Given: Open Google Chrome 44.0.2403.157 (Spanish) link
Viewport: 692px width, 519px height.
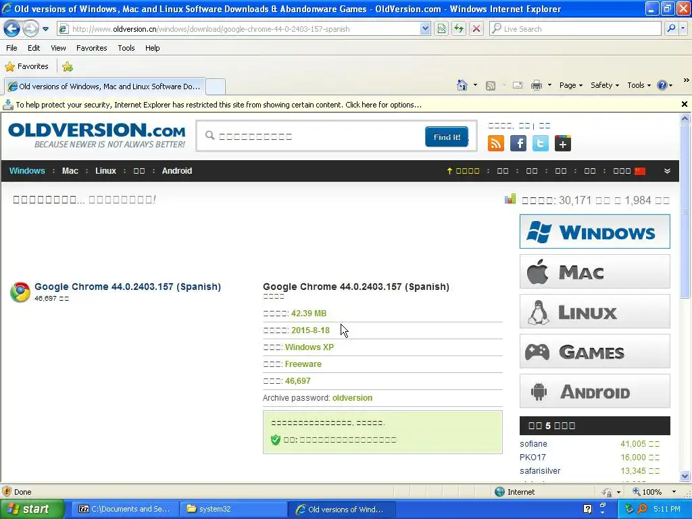Looking at the screenshot, I should point(128,287).
